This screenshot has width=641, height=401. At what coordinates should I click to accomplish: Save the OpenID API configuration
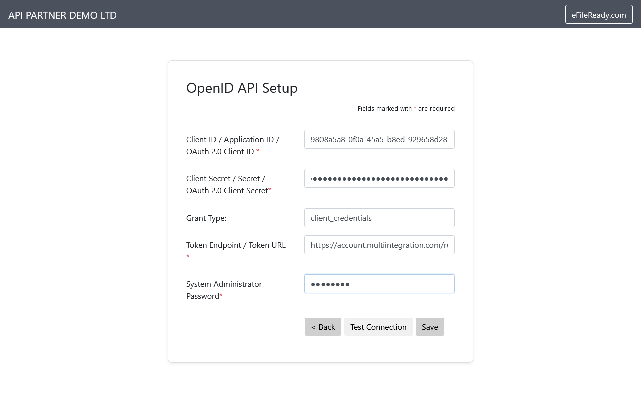(x=429, y=327)
